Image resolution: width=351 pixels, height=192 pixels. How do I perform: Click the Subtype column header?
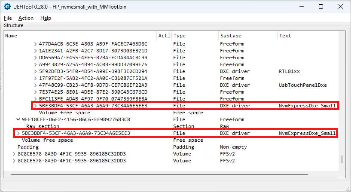tap(231, 36)
